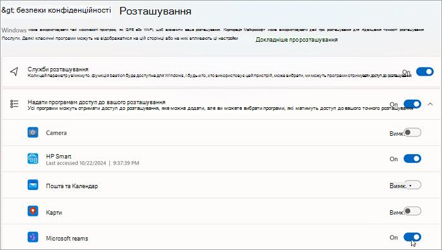Click the Пошта та Календар label
The width and height of the screenshot is (442, 250).
point(72,186)
